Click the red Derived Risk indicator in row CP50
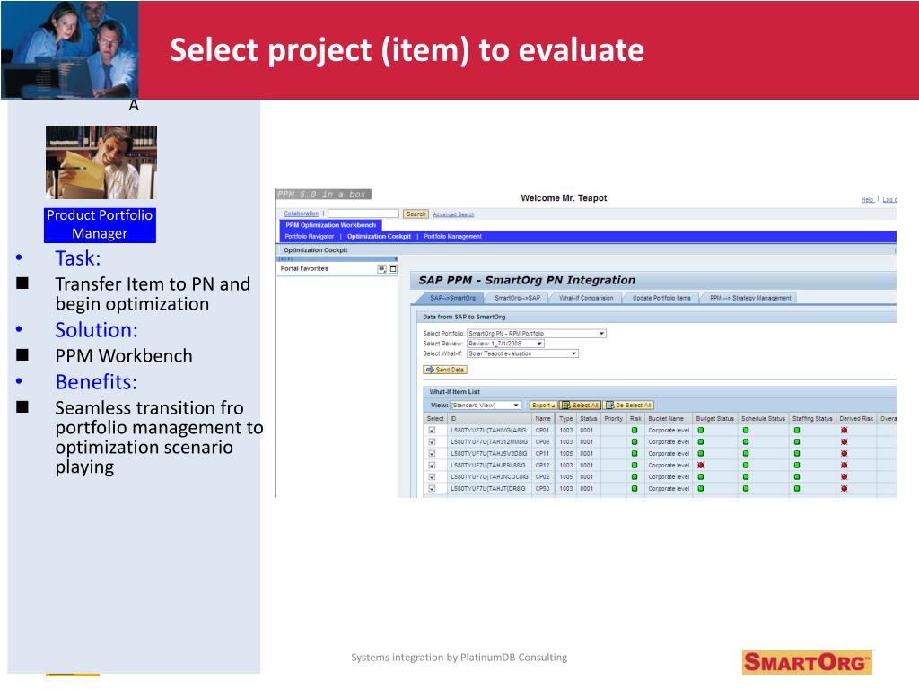This screenshot has width=919, height=689. point(844,488)
